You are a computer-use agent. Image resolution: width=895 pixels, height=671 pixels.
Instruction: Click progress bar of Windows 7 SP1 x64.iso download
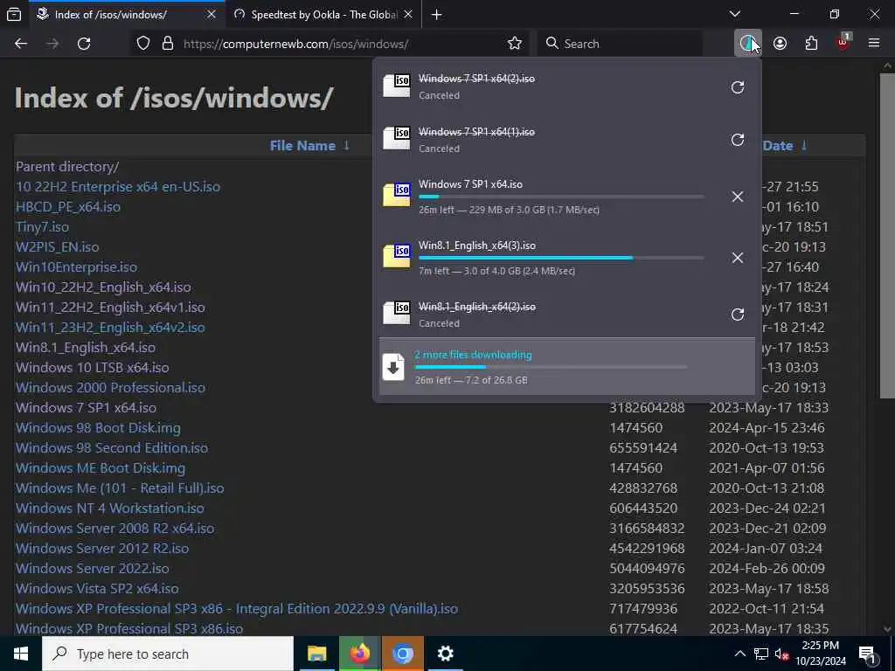pyautogui.click(x=561, y=197)
